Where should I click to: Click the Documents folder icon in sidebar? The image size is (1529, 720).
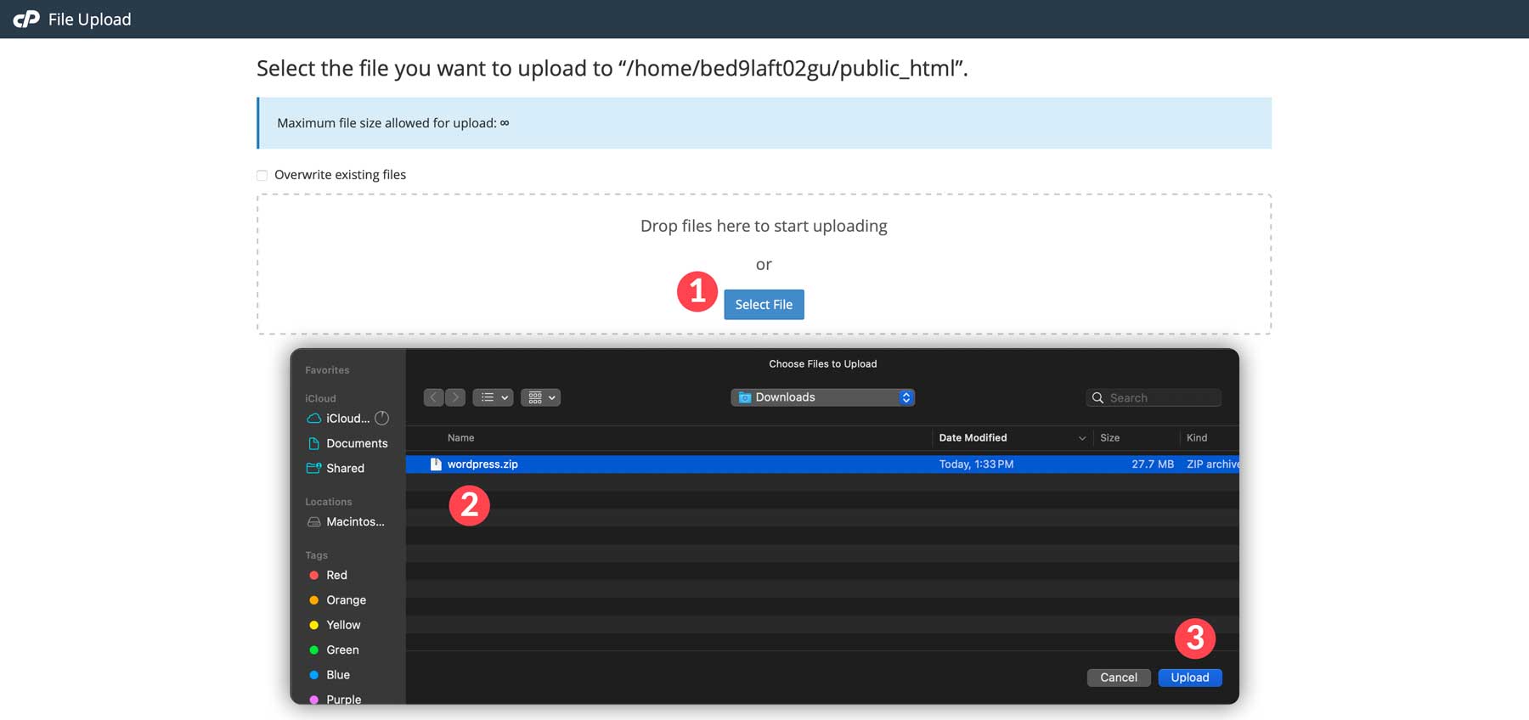click(x=313, y=443)
